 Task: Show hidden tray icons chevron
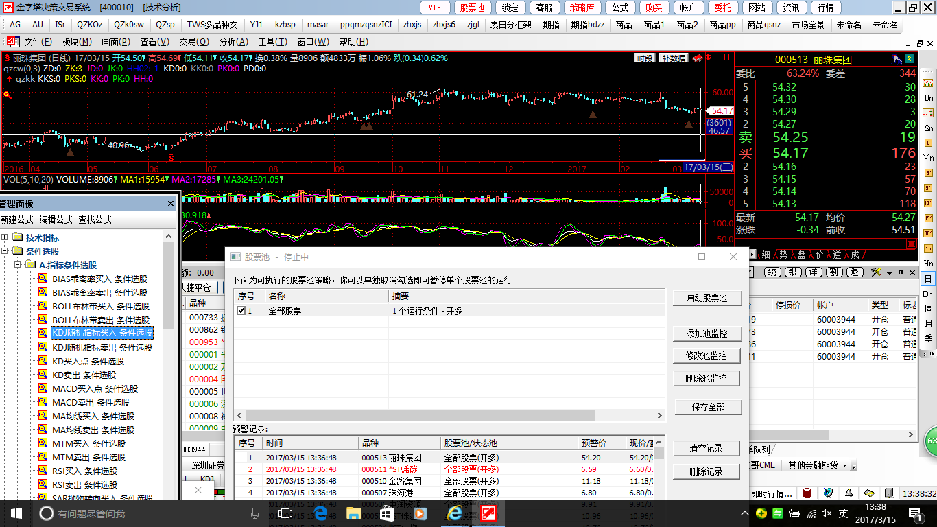(x=744, y=513)
